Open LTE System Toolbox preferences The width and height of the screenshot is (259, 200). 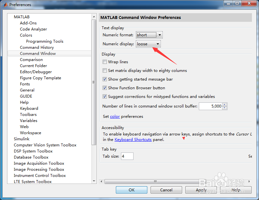pos(33,181)
